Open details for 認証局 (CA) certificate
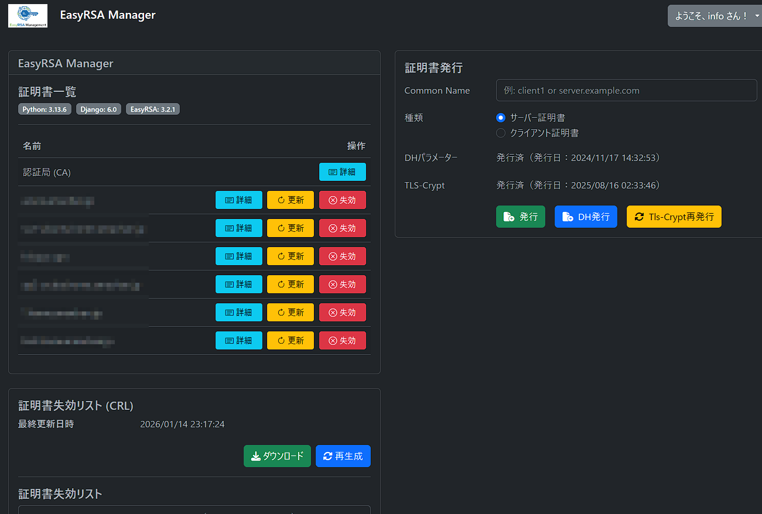The image size is (762, 514). (x=342, y=172)
